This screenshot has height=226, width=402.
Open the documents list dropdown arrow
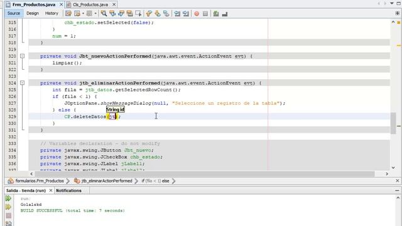392,3
